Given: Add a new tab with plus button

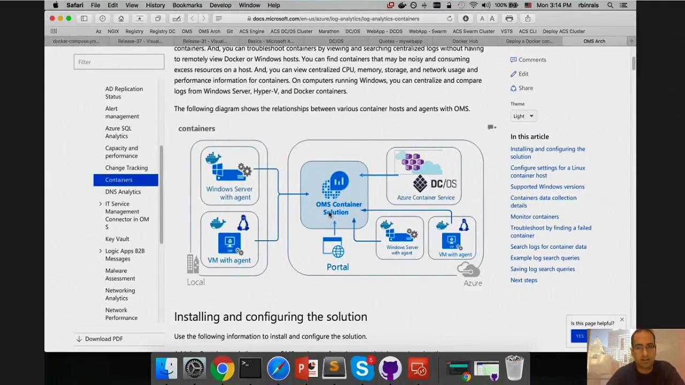Looking at the screenshot, I should pos(631,41).
